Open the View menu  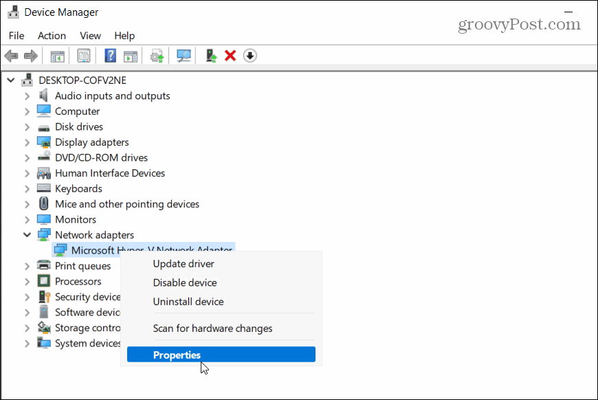click(90, 36)
